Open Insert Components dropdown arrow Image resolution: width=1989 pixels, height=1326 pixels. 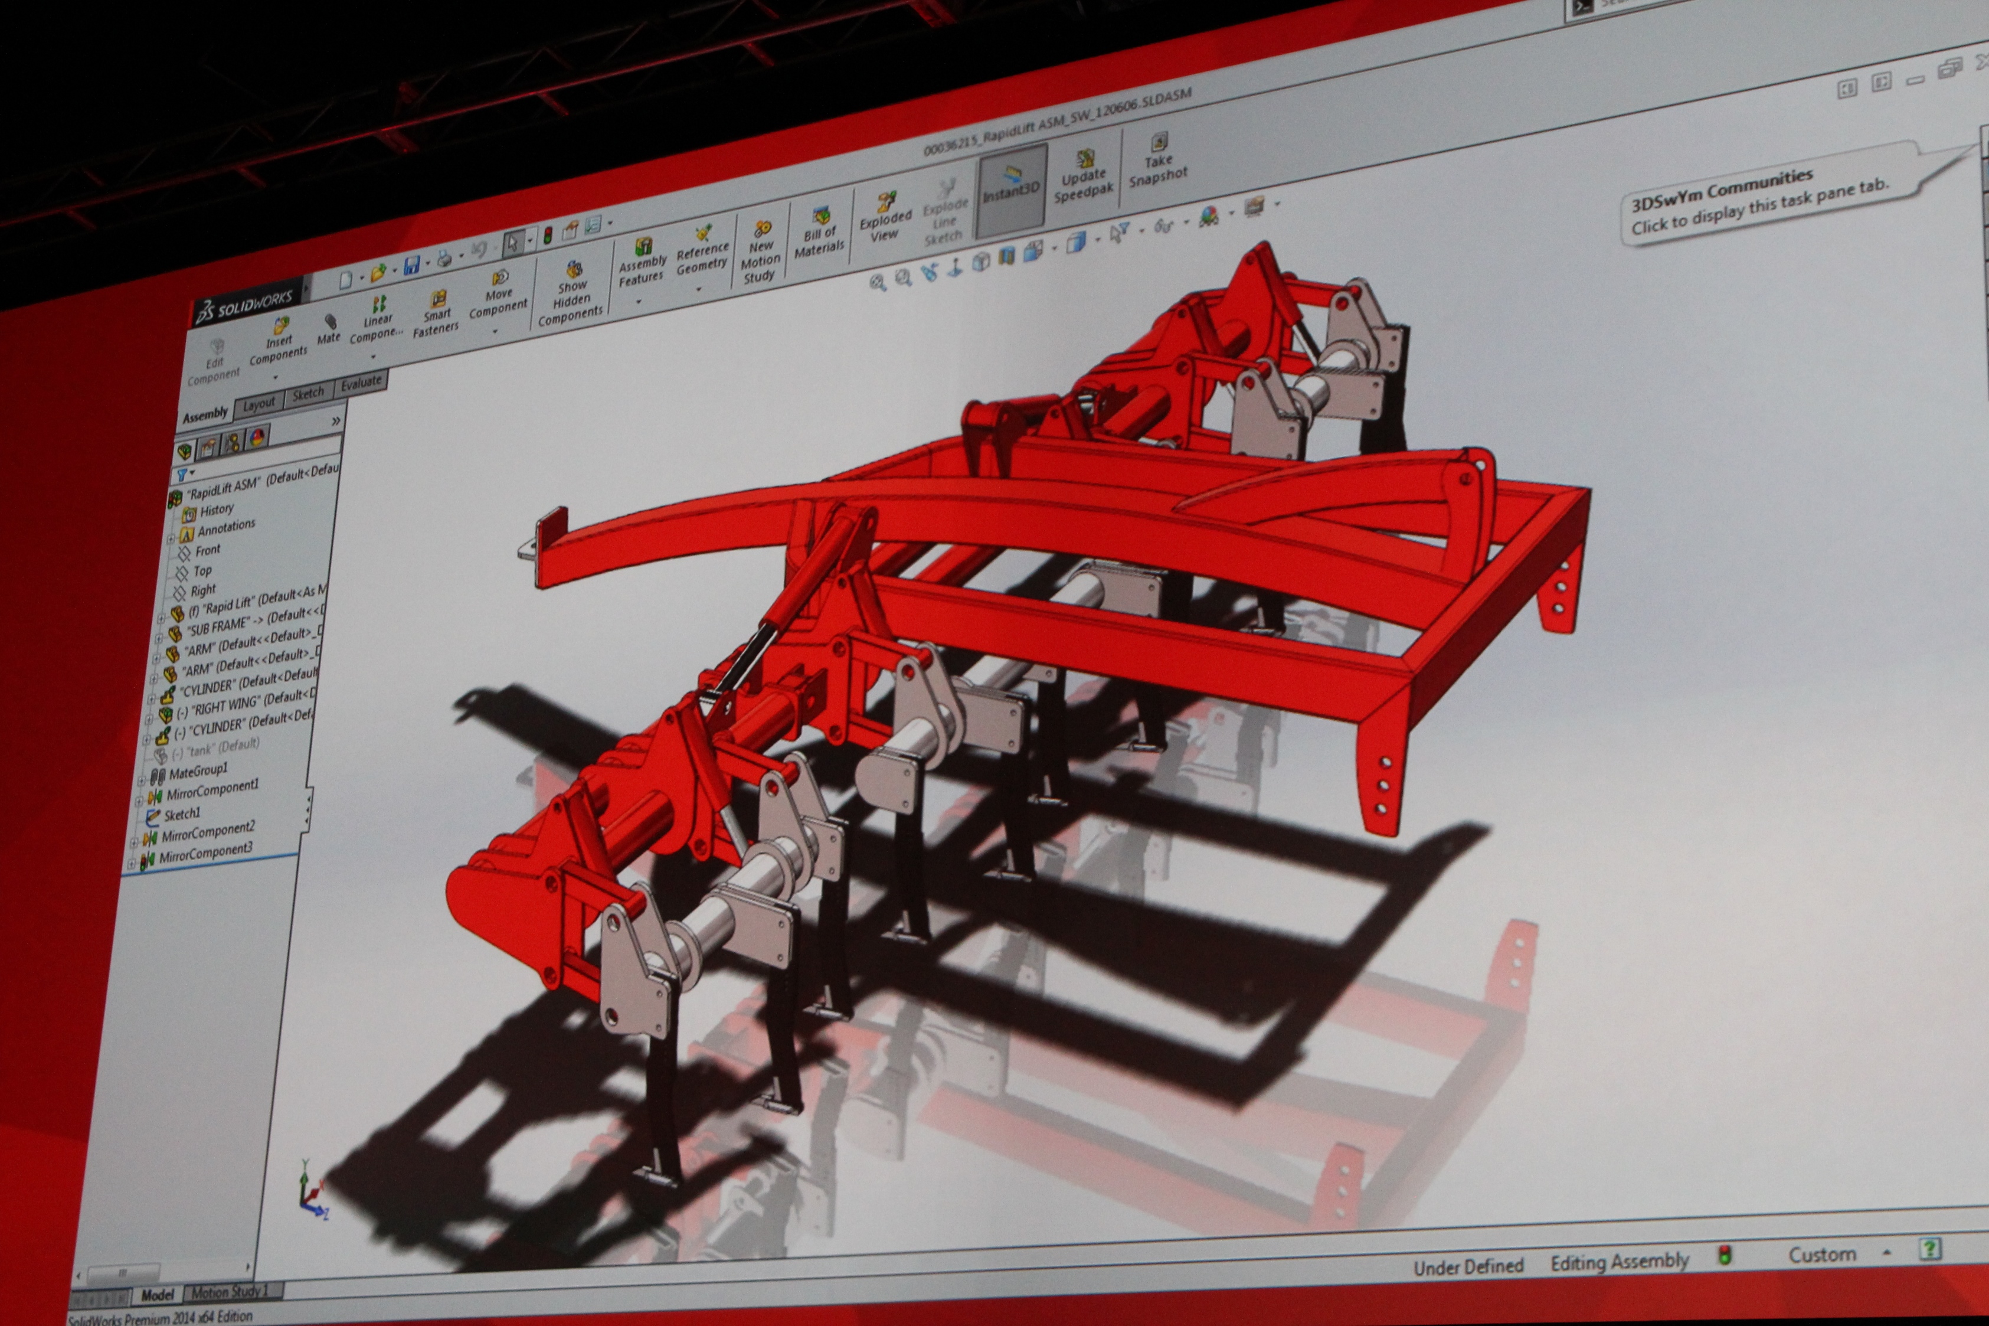276,376
